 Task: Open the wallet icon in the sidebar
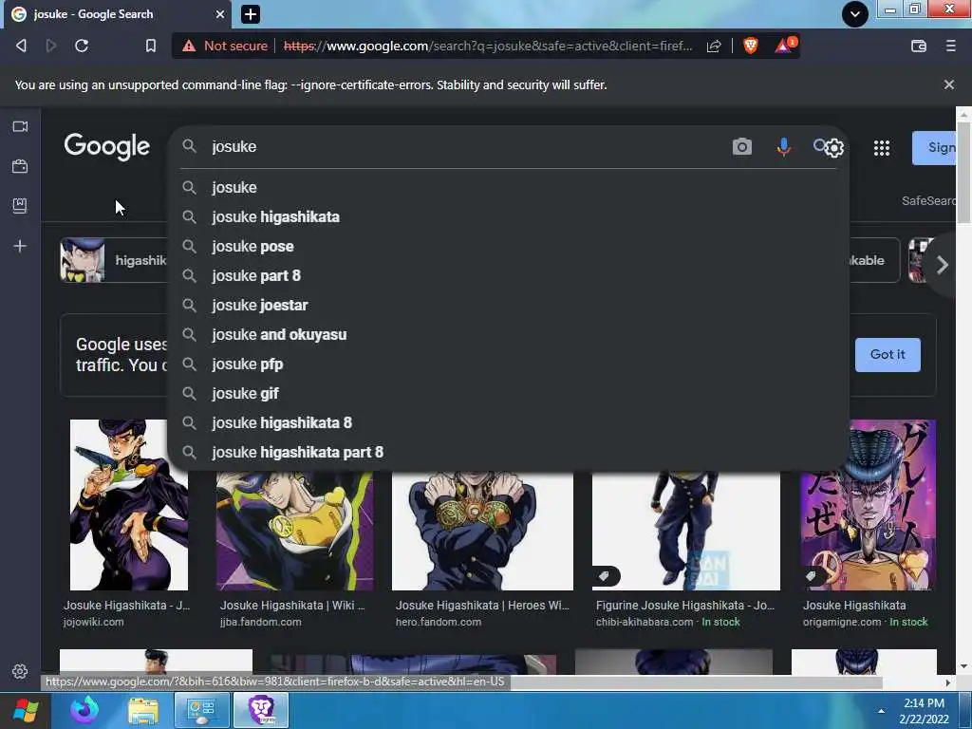point(20,166)
